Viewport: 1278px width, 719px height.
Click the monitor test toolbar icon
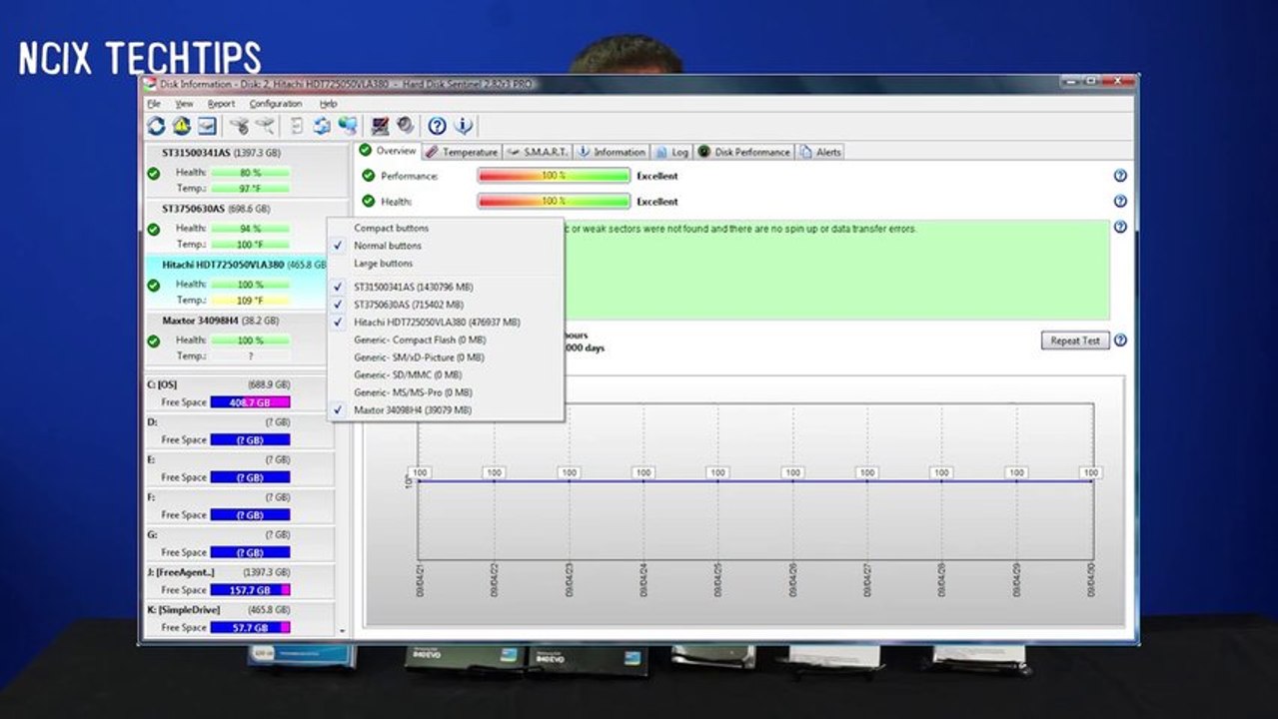380,126
